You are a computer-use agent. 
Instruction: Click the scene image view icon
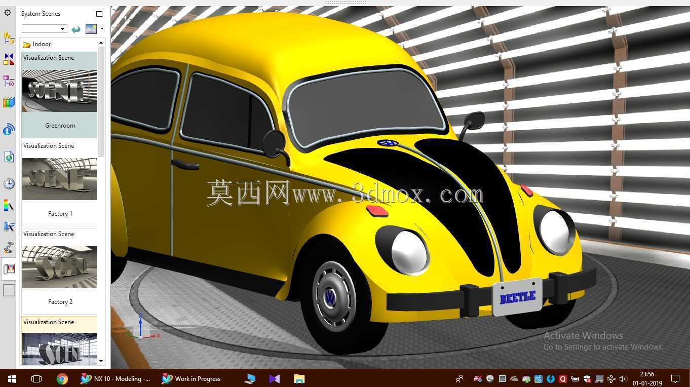click(91, 29)
